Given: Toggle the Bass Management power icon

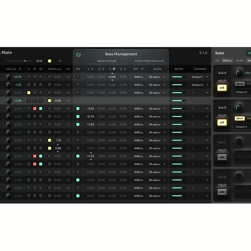Looking at the screenshot, I should (78, 54).
